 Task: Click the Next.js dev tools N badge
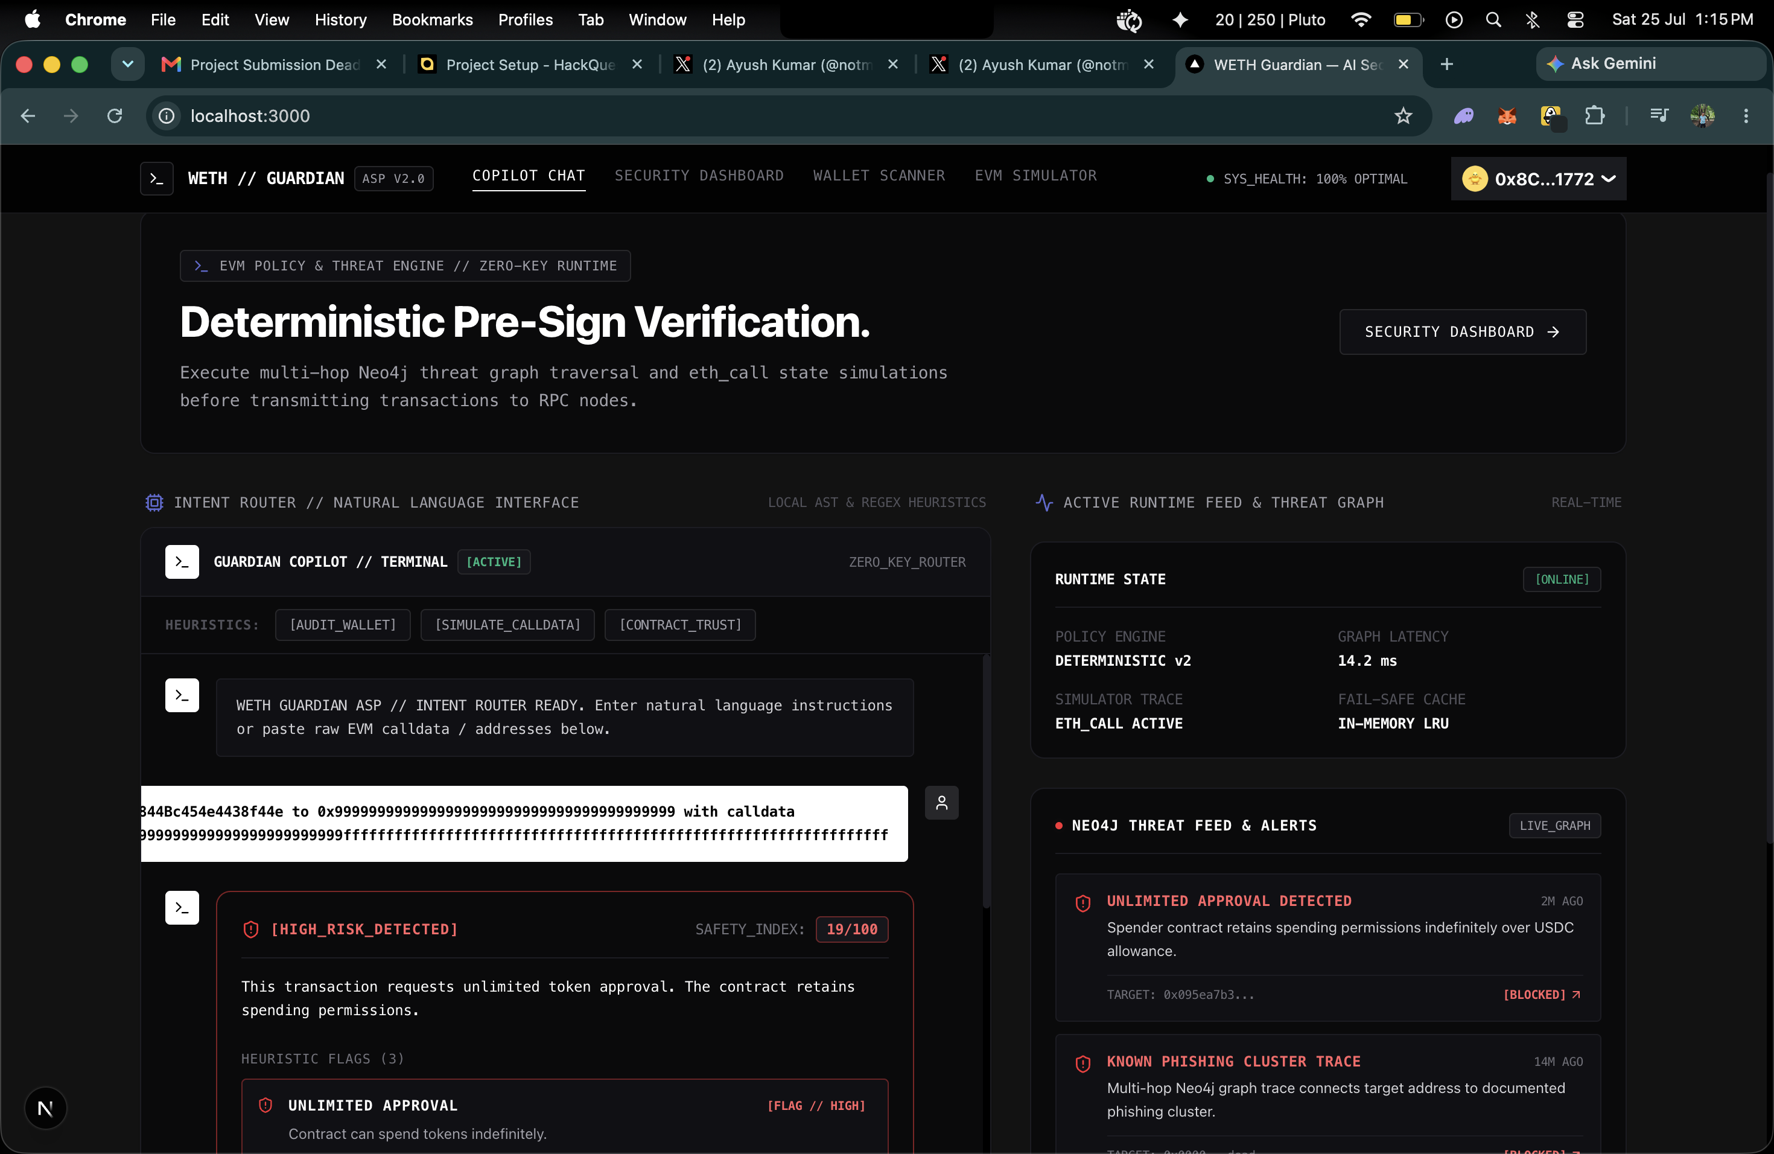coord(45,1108)
